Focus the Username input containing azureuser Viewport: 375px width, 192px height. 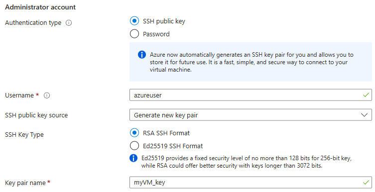[250, 95]
